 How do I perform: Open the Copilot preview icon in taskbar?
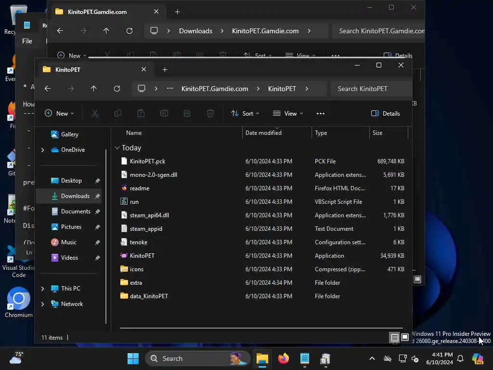478,358
